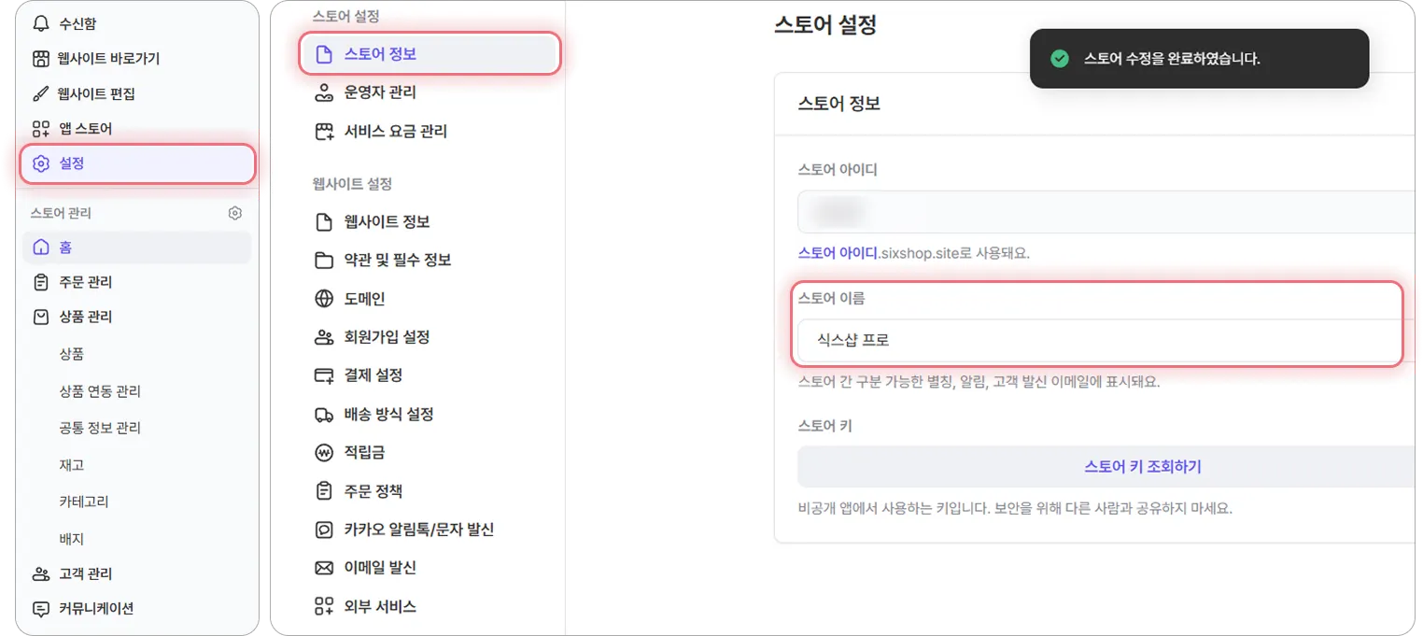Click the speech bubble icon beside 카카오 알림톡/문자 발신
The height and width of the screenshot is (636, 1423).
(x=324, y=530)
